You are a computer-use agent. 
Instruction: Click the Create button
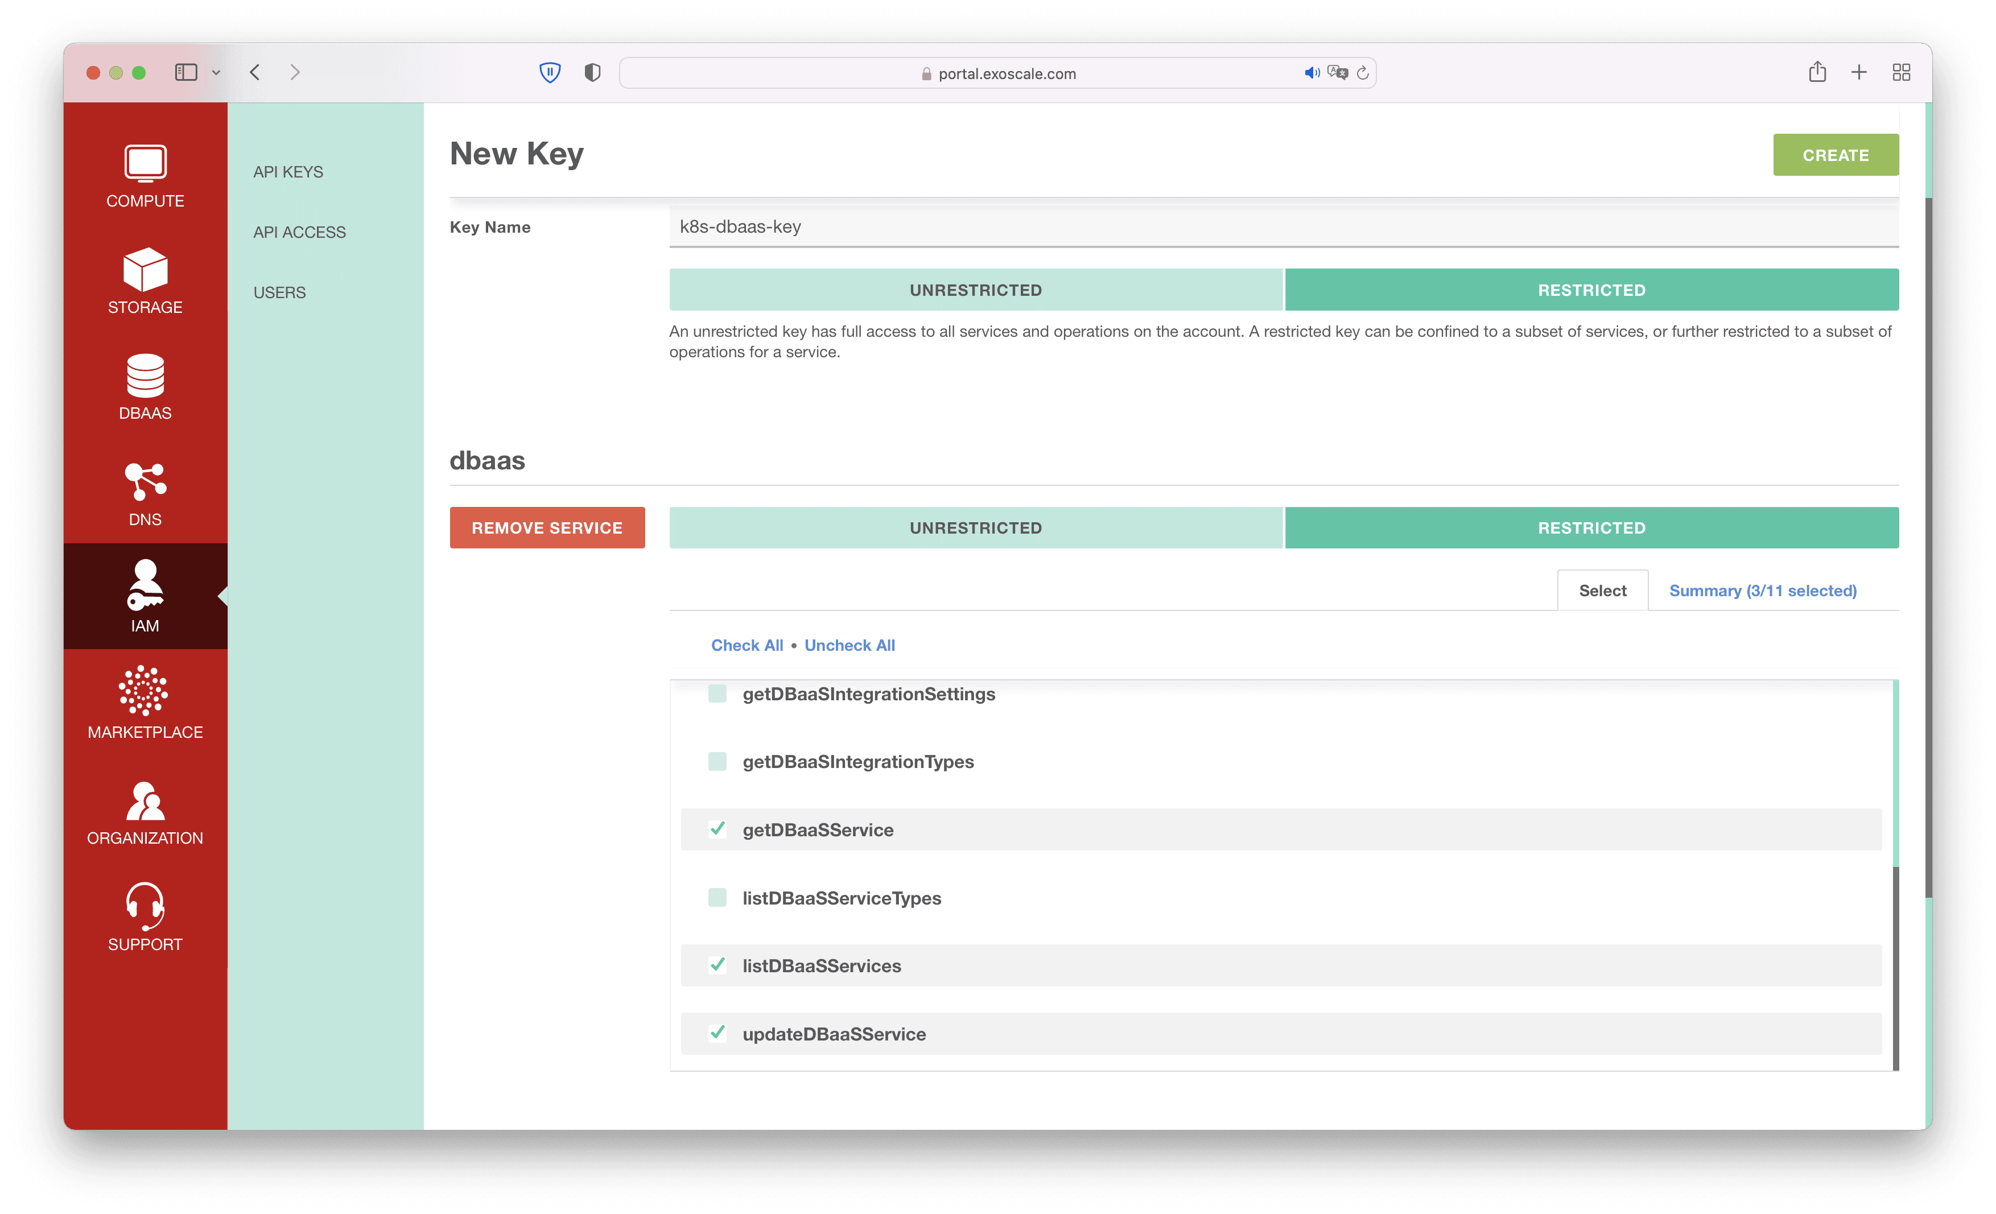point(1835,155)
